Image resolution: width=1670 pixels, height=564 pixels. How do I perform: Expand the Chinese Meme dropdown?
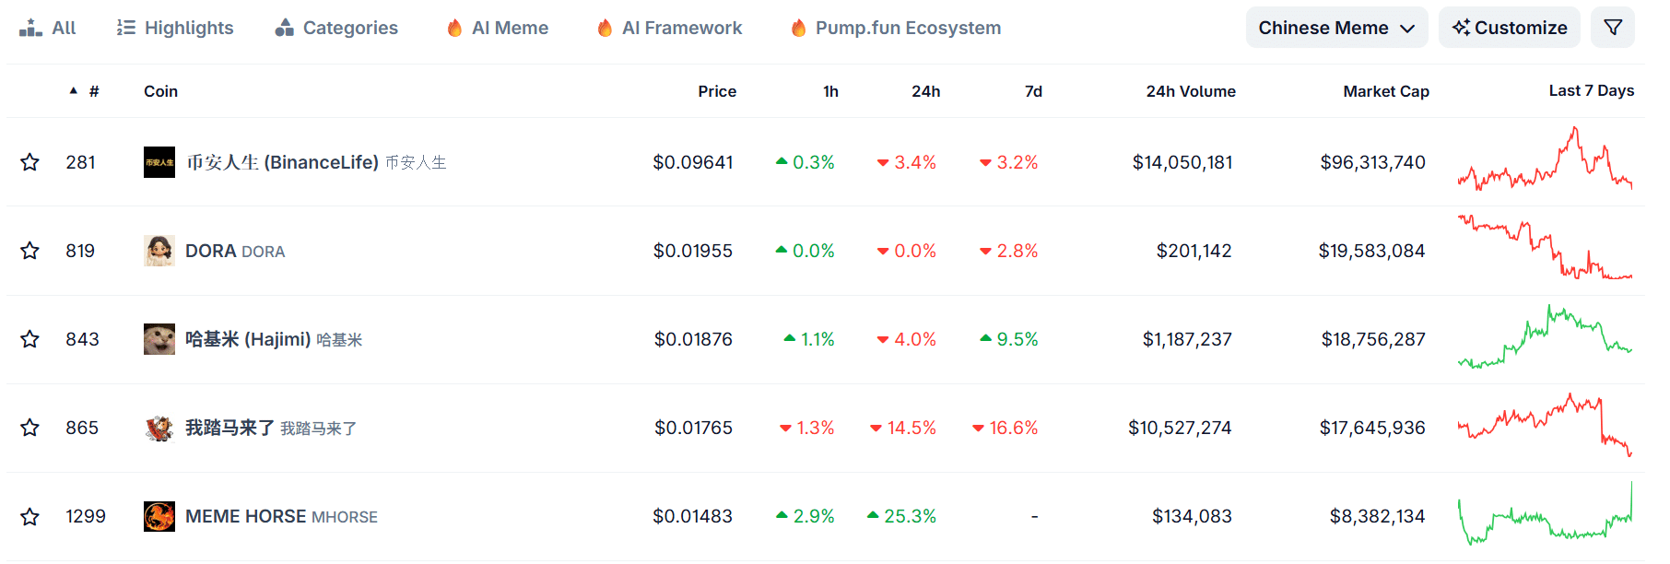click(1335, 28)
